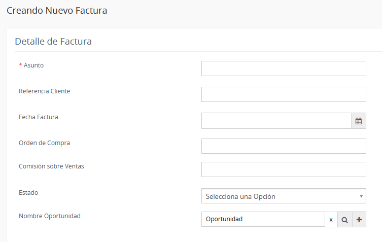This screenshot has height=242, width=382.
Task: Focus the Orden de Compra field
Action: point(284,146)
